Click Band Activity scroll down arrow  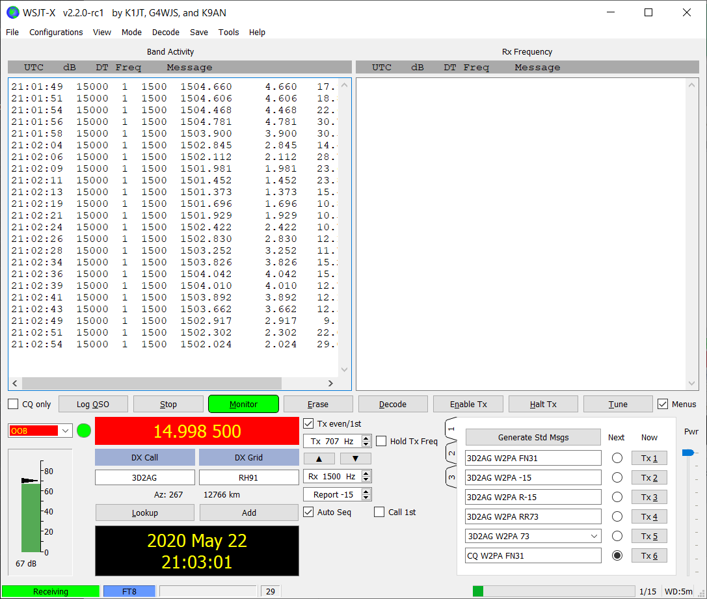click(x=345, y=369)
